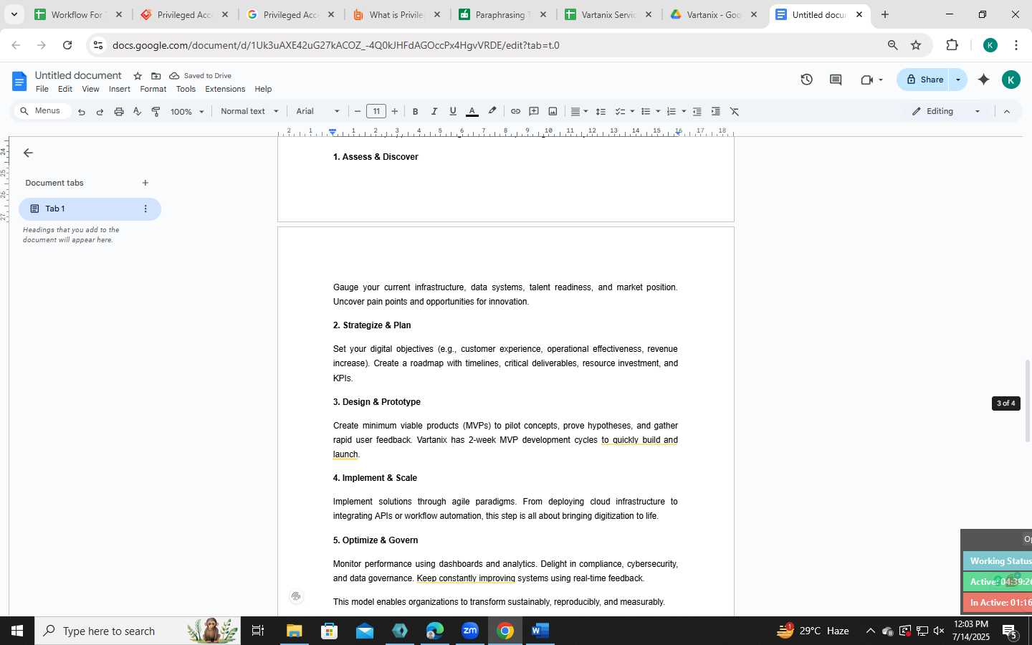Print the document using printer icon
This screenshot has height=645, width=1032.
click(x=119, y=112)
